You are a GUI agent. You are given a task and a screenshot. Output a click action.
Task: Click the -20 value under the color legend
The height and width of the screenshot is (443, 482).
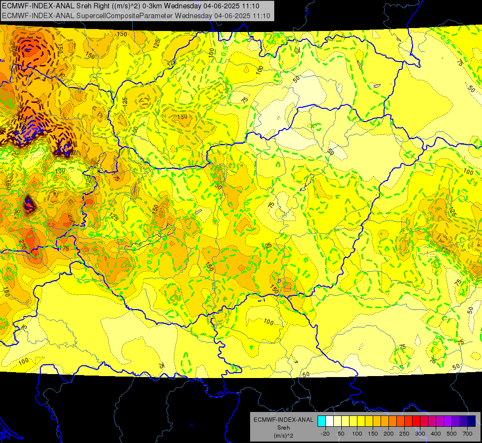325,434
